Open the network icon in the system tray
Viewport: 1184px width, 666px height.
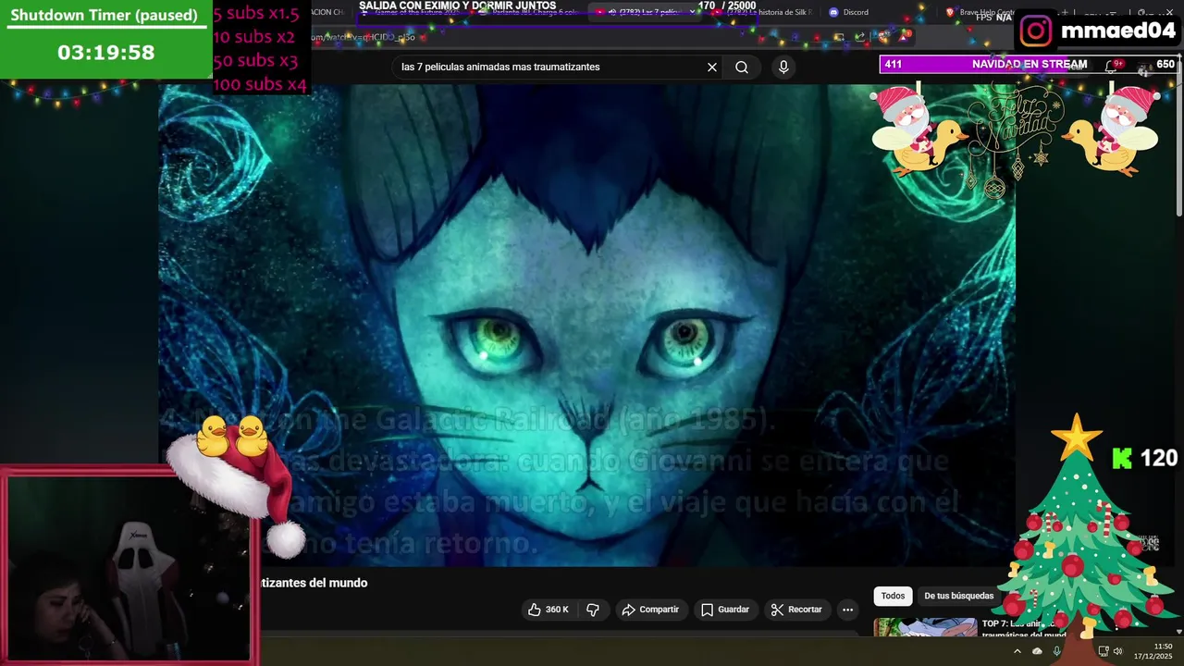1103,651
